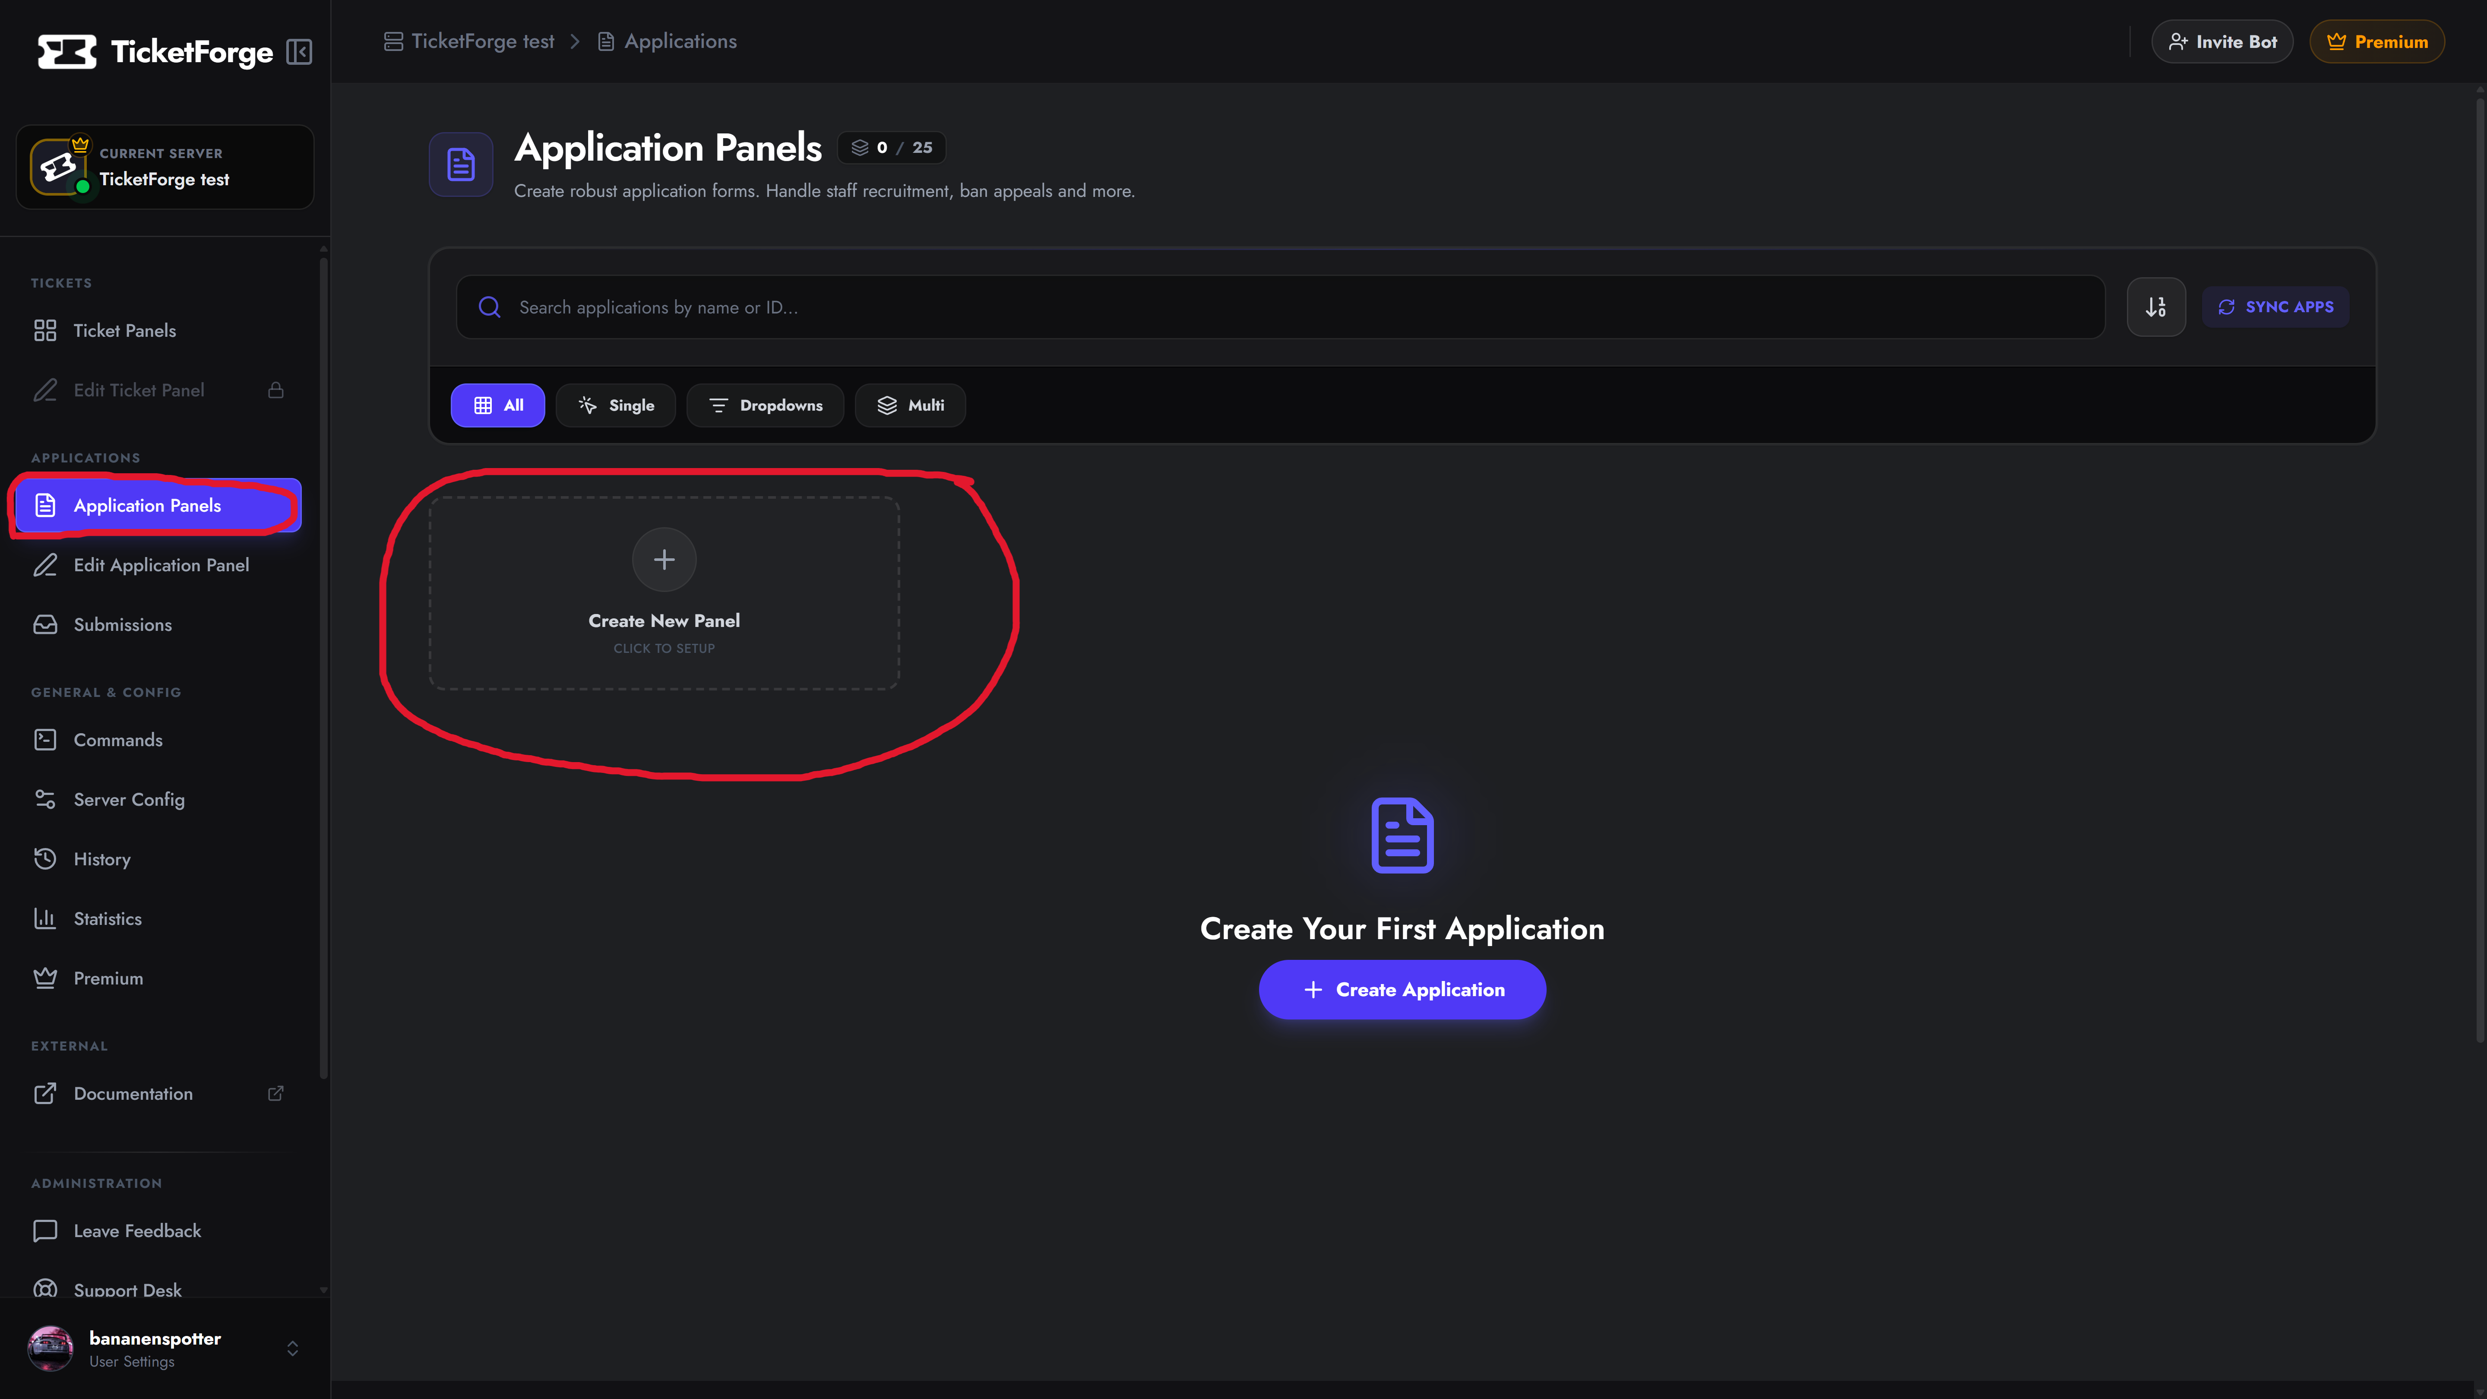The height and width of the screenshot is (1399, 2487).
Task: Click the plus icon in Create New Panel
Action: pyautogui.click(x=664, y=559)
